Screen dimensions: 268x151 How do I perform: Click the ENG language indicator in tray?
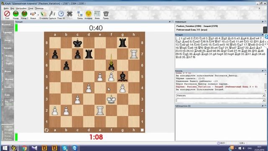point(250,148)
